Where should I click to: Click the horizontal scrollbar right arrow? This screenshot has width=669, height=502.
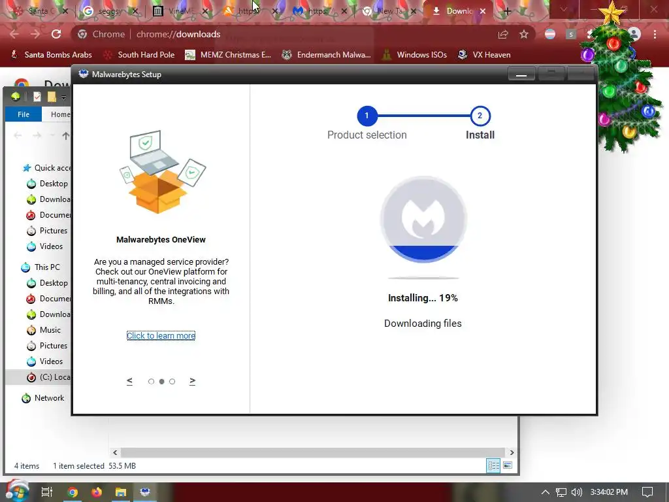pos(512,452)
